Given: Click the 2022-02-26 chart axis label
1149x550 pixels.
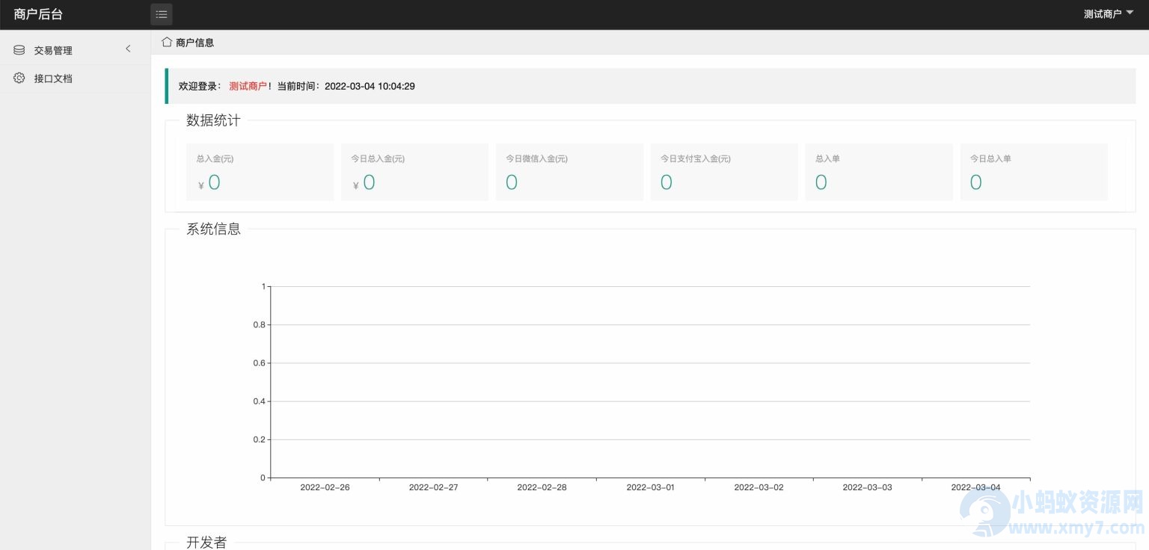Looking at the screenshot, I should (x=325, y=487).
